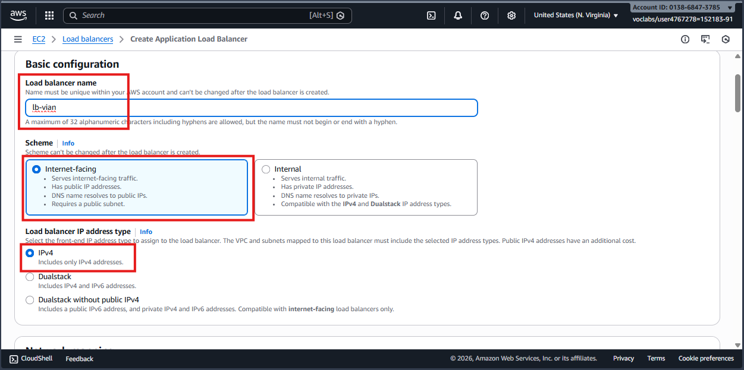744x370 pixels.
Task: Launch CloudShell from top navigation bar icon
Action: (431, 15)
